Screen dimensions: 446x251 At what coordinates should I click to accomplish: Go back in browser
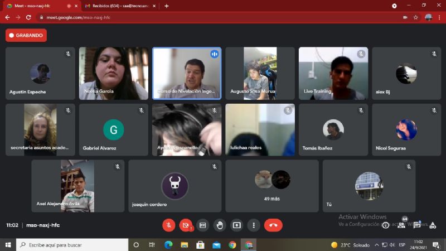coord(7,17)
